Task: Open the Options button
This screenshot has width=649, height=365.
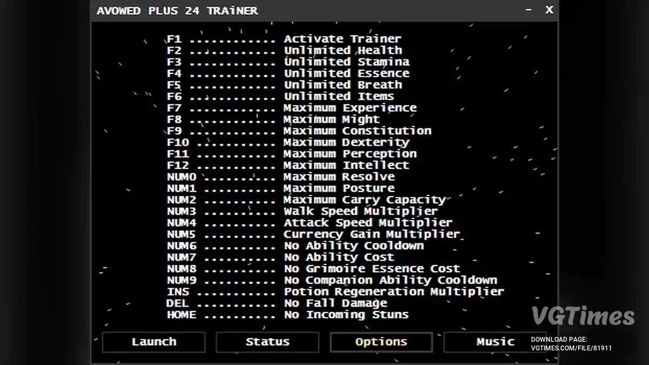Action: coord(381,342)
